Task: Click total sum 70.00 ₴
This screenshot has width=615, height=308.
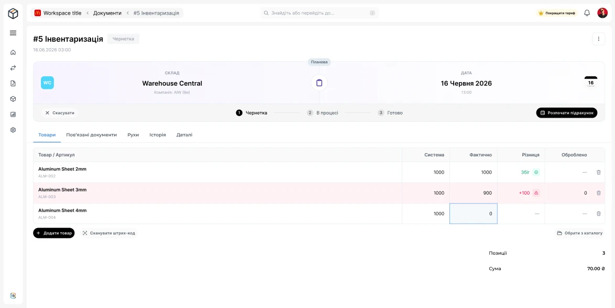Action: click(x=596, y=269)
